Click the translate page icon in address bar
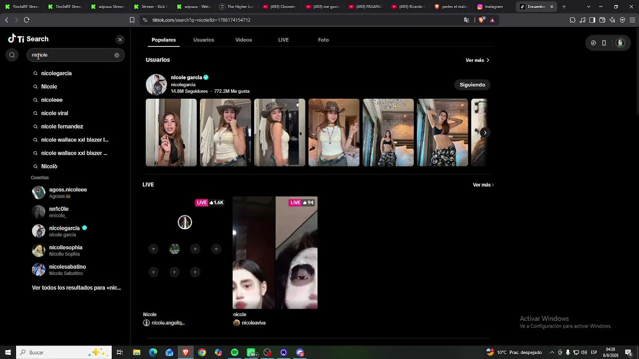The height and width of the screenshot is (359, 639). [467, 20]
